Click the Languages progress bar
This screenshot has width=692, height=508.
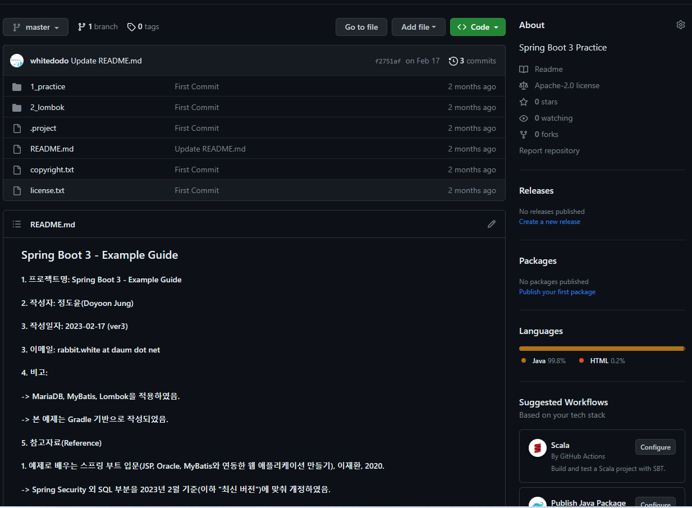[602, 349]
